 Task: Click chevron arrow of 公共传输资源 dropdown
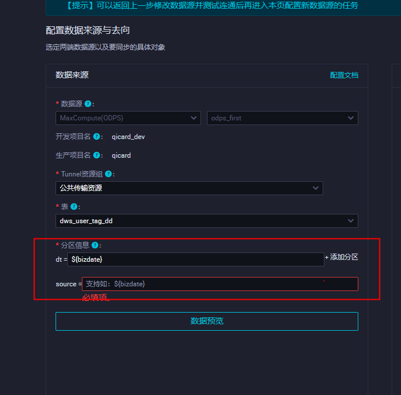[x=316, y=188]
